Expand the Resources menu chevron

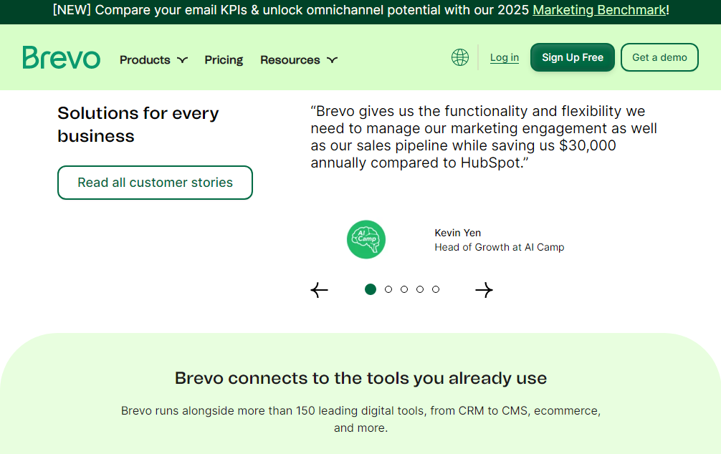[332, 60]
